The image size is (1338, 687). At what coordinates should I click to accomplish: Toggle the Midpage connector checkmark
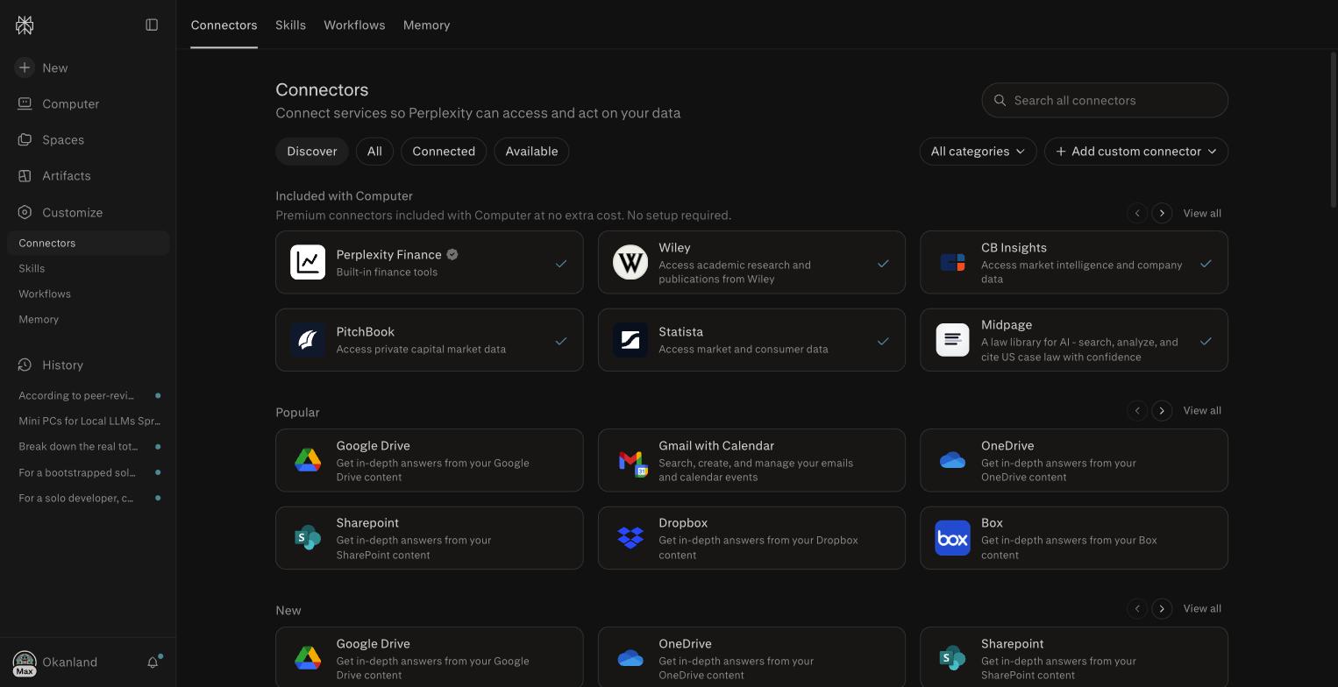(1206, 341)
